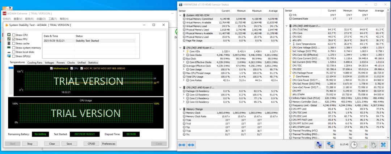391x154 pixels.
Task: Enable the Stress CPU checkbox
Action: pos(14,35)
